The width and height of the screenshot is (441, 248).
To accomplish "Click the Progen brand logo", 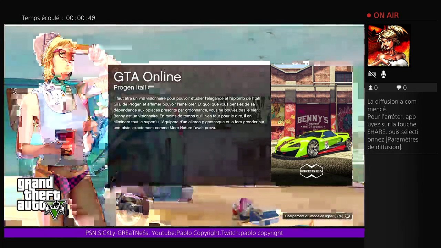I will (311, 171).
